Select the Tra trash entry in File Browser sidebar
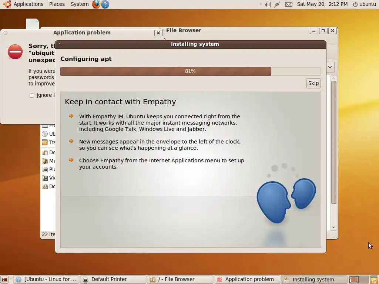 [48, 142]
